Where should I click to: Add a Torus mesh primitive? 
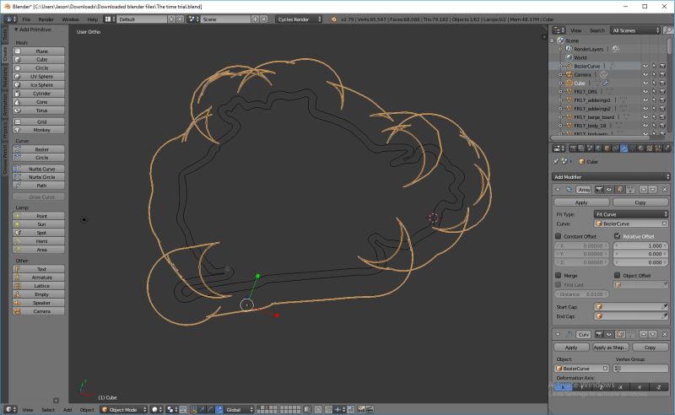point(39,110)
